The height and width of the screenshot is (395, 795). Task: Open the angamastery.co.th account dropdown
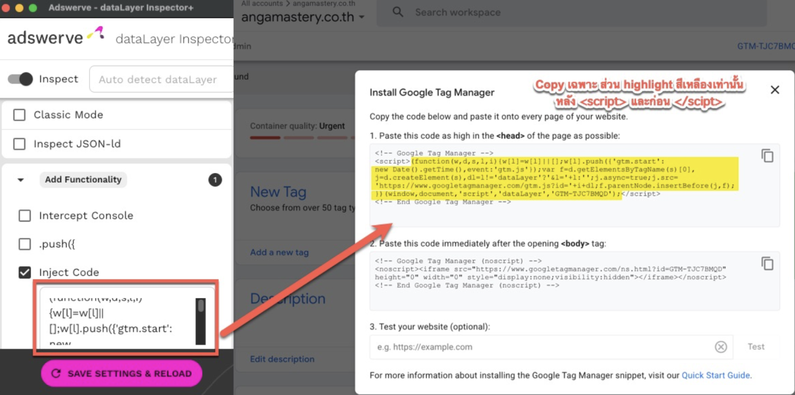point(303,17)
